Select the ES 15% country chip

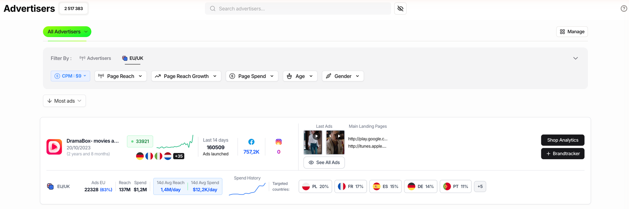tap(386, 186)
